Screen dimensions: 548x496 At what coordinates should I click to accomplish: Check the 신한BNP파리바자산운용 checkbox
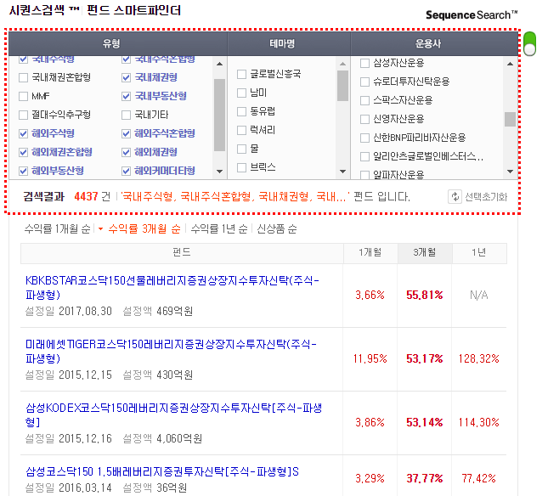click(364, 138)
